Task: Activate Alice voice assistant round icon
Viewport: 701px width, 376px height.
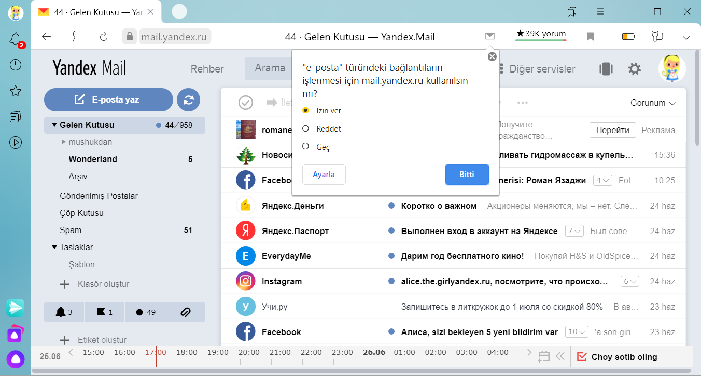Action: point(16,359)
